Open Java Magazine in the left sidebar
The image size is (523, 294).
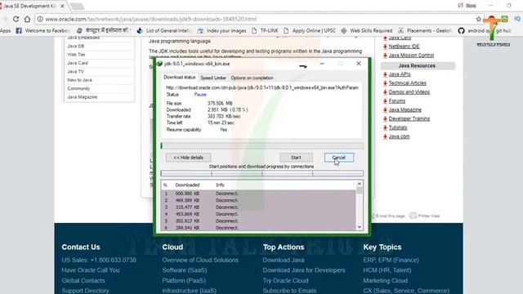[82, 97]
